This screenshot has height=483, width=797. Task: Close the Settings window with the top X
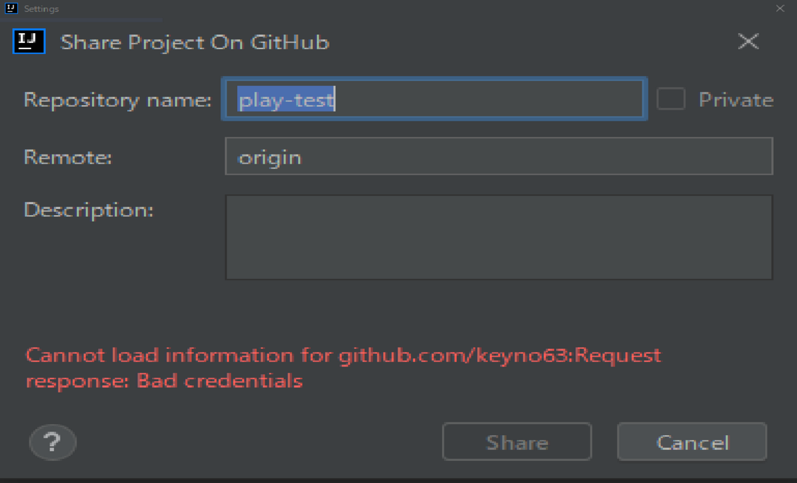[780, 9]
